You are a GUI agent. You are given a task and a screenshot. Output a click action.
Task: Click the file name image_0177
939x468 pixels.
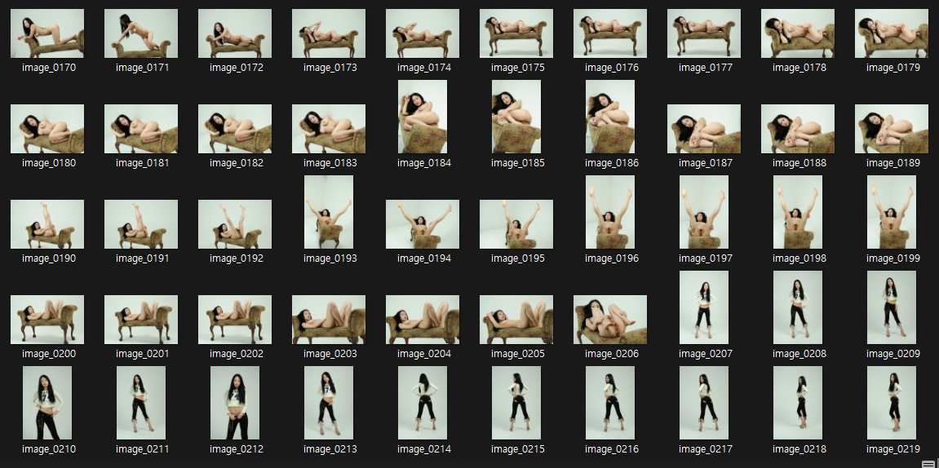pyautogui.click(x=706, y=68)
